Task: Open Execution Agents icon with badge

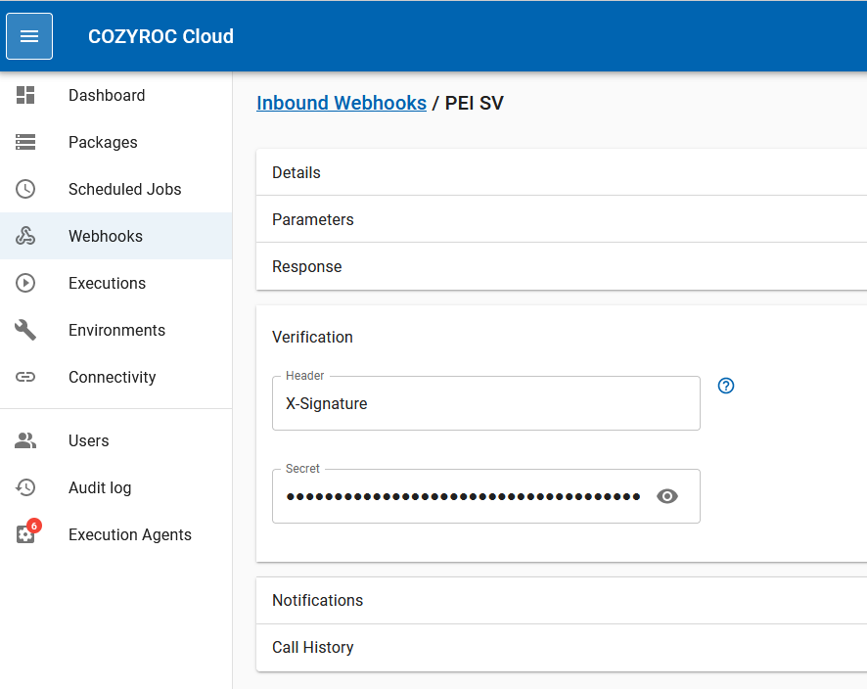Action: 25,534
